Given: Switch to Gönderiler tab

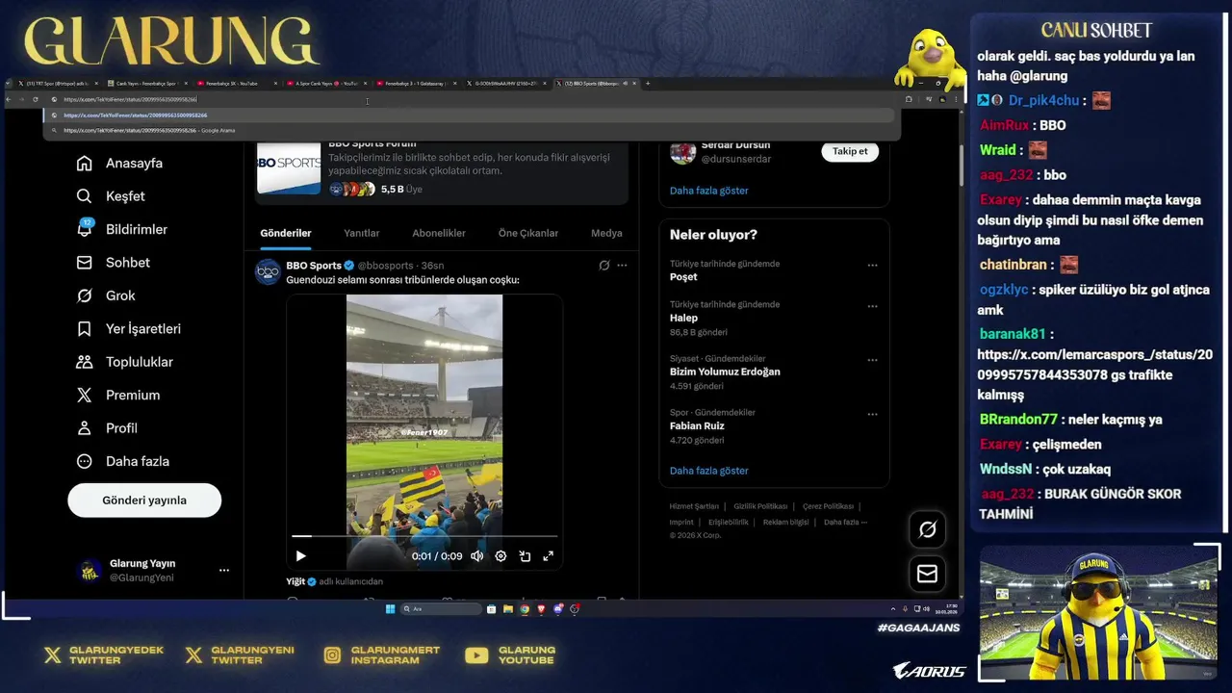Looking at the screenshot, I should tap(286, 233).
